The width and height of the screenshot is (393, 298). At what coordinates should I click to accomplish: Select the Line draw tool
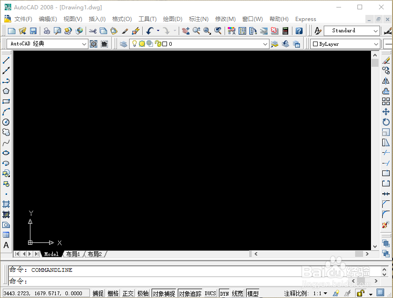point(6,60)
